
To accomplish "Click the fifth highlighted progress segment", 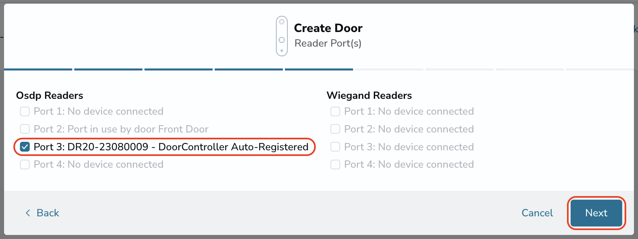I will point(319,69).
